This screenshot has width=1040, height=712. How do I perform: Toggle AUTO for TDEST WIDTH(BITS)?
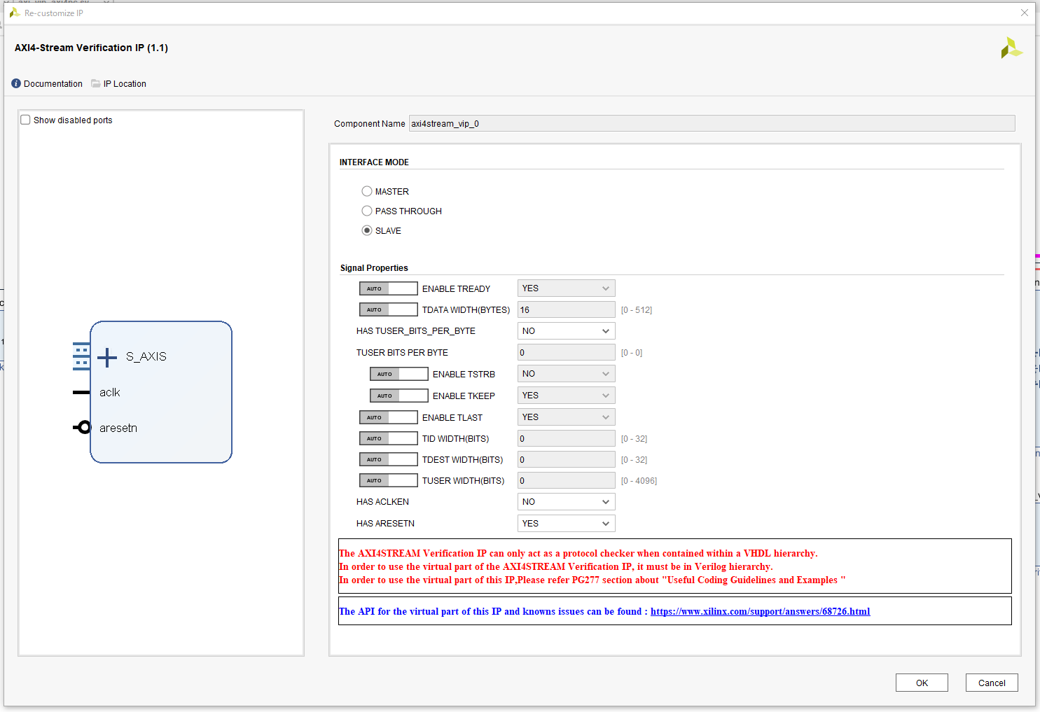pos(388,459)
